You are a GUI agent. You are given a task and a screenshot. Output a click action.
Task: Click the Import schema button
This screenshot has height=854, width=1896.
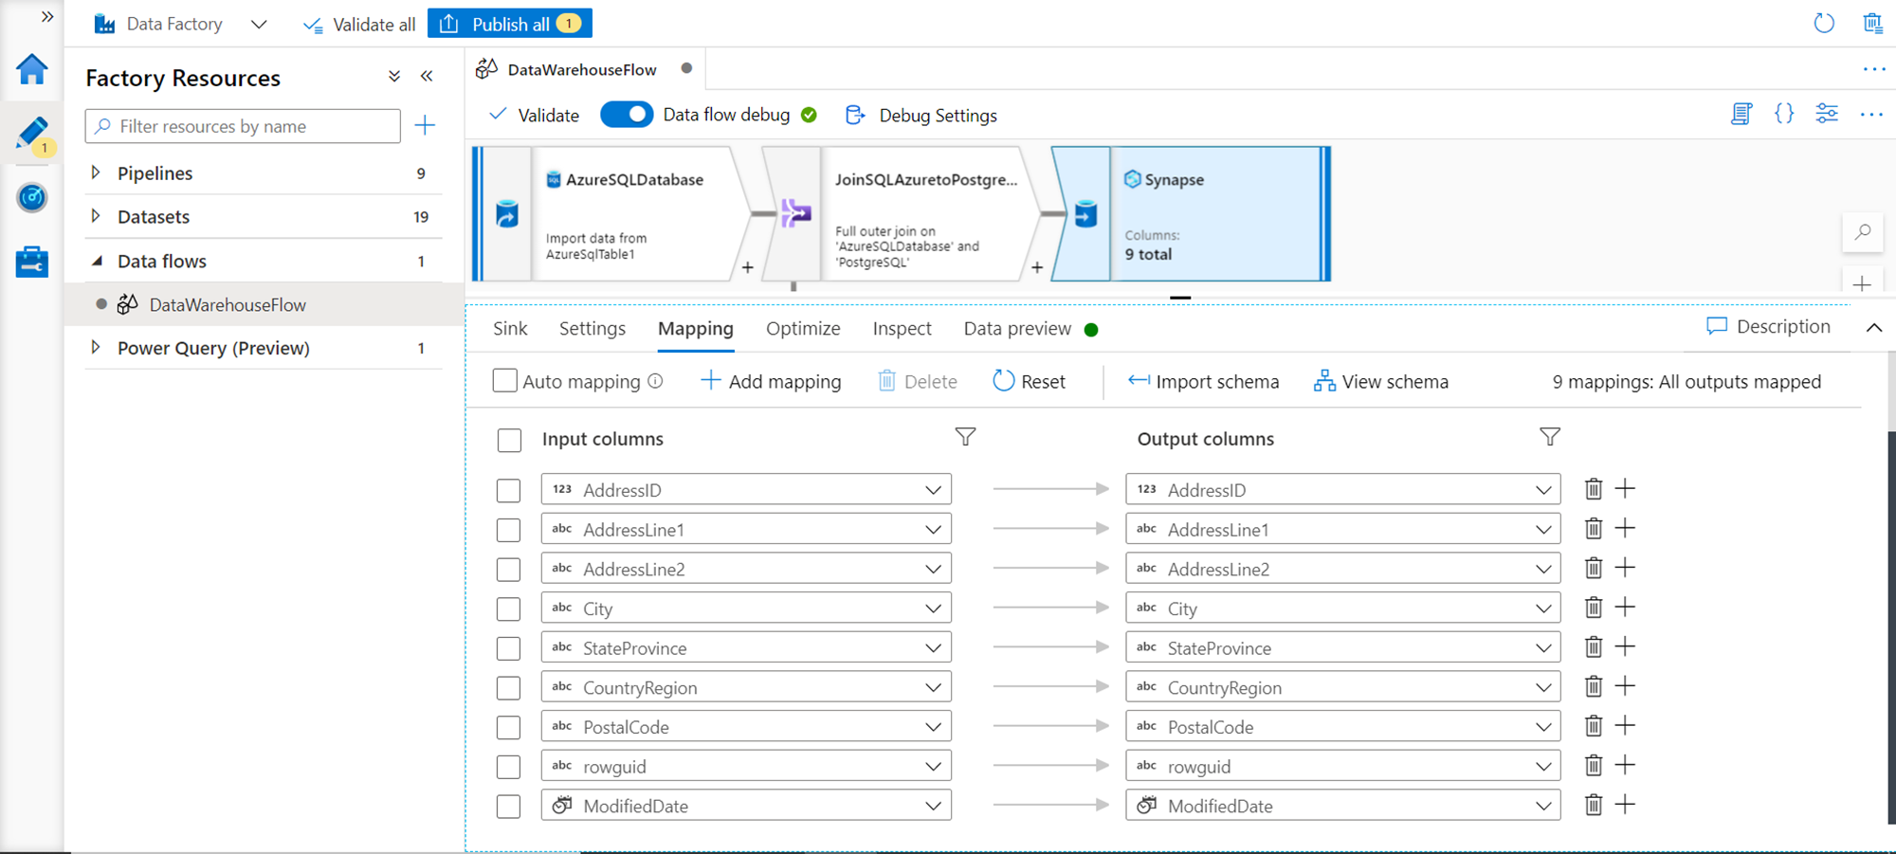click(1203, 381)
